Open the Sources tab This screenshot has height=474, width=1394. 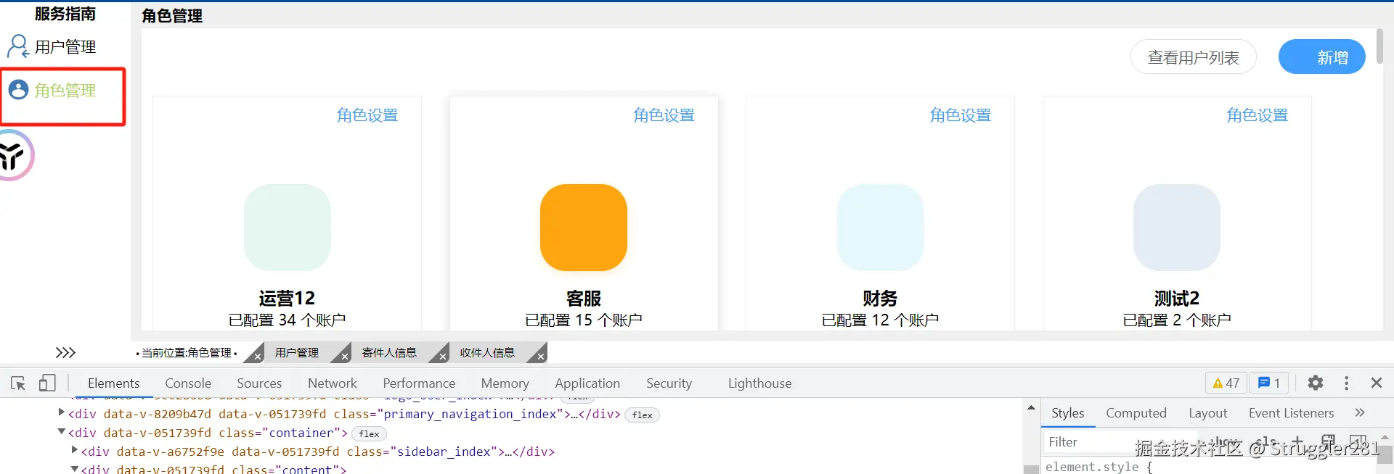[x=259, y=383]
